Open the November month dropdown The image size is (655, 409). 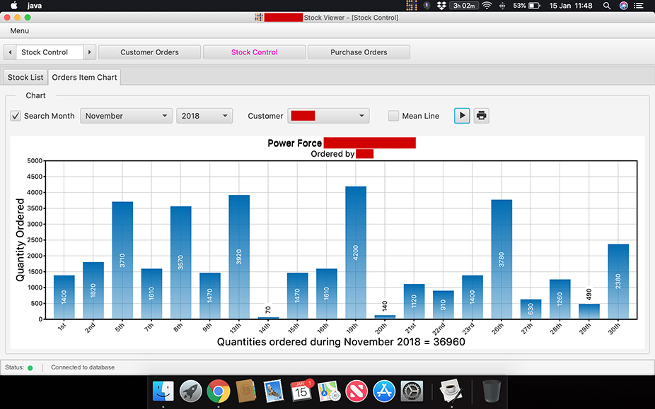tap(126, 116)
